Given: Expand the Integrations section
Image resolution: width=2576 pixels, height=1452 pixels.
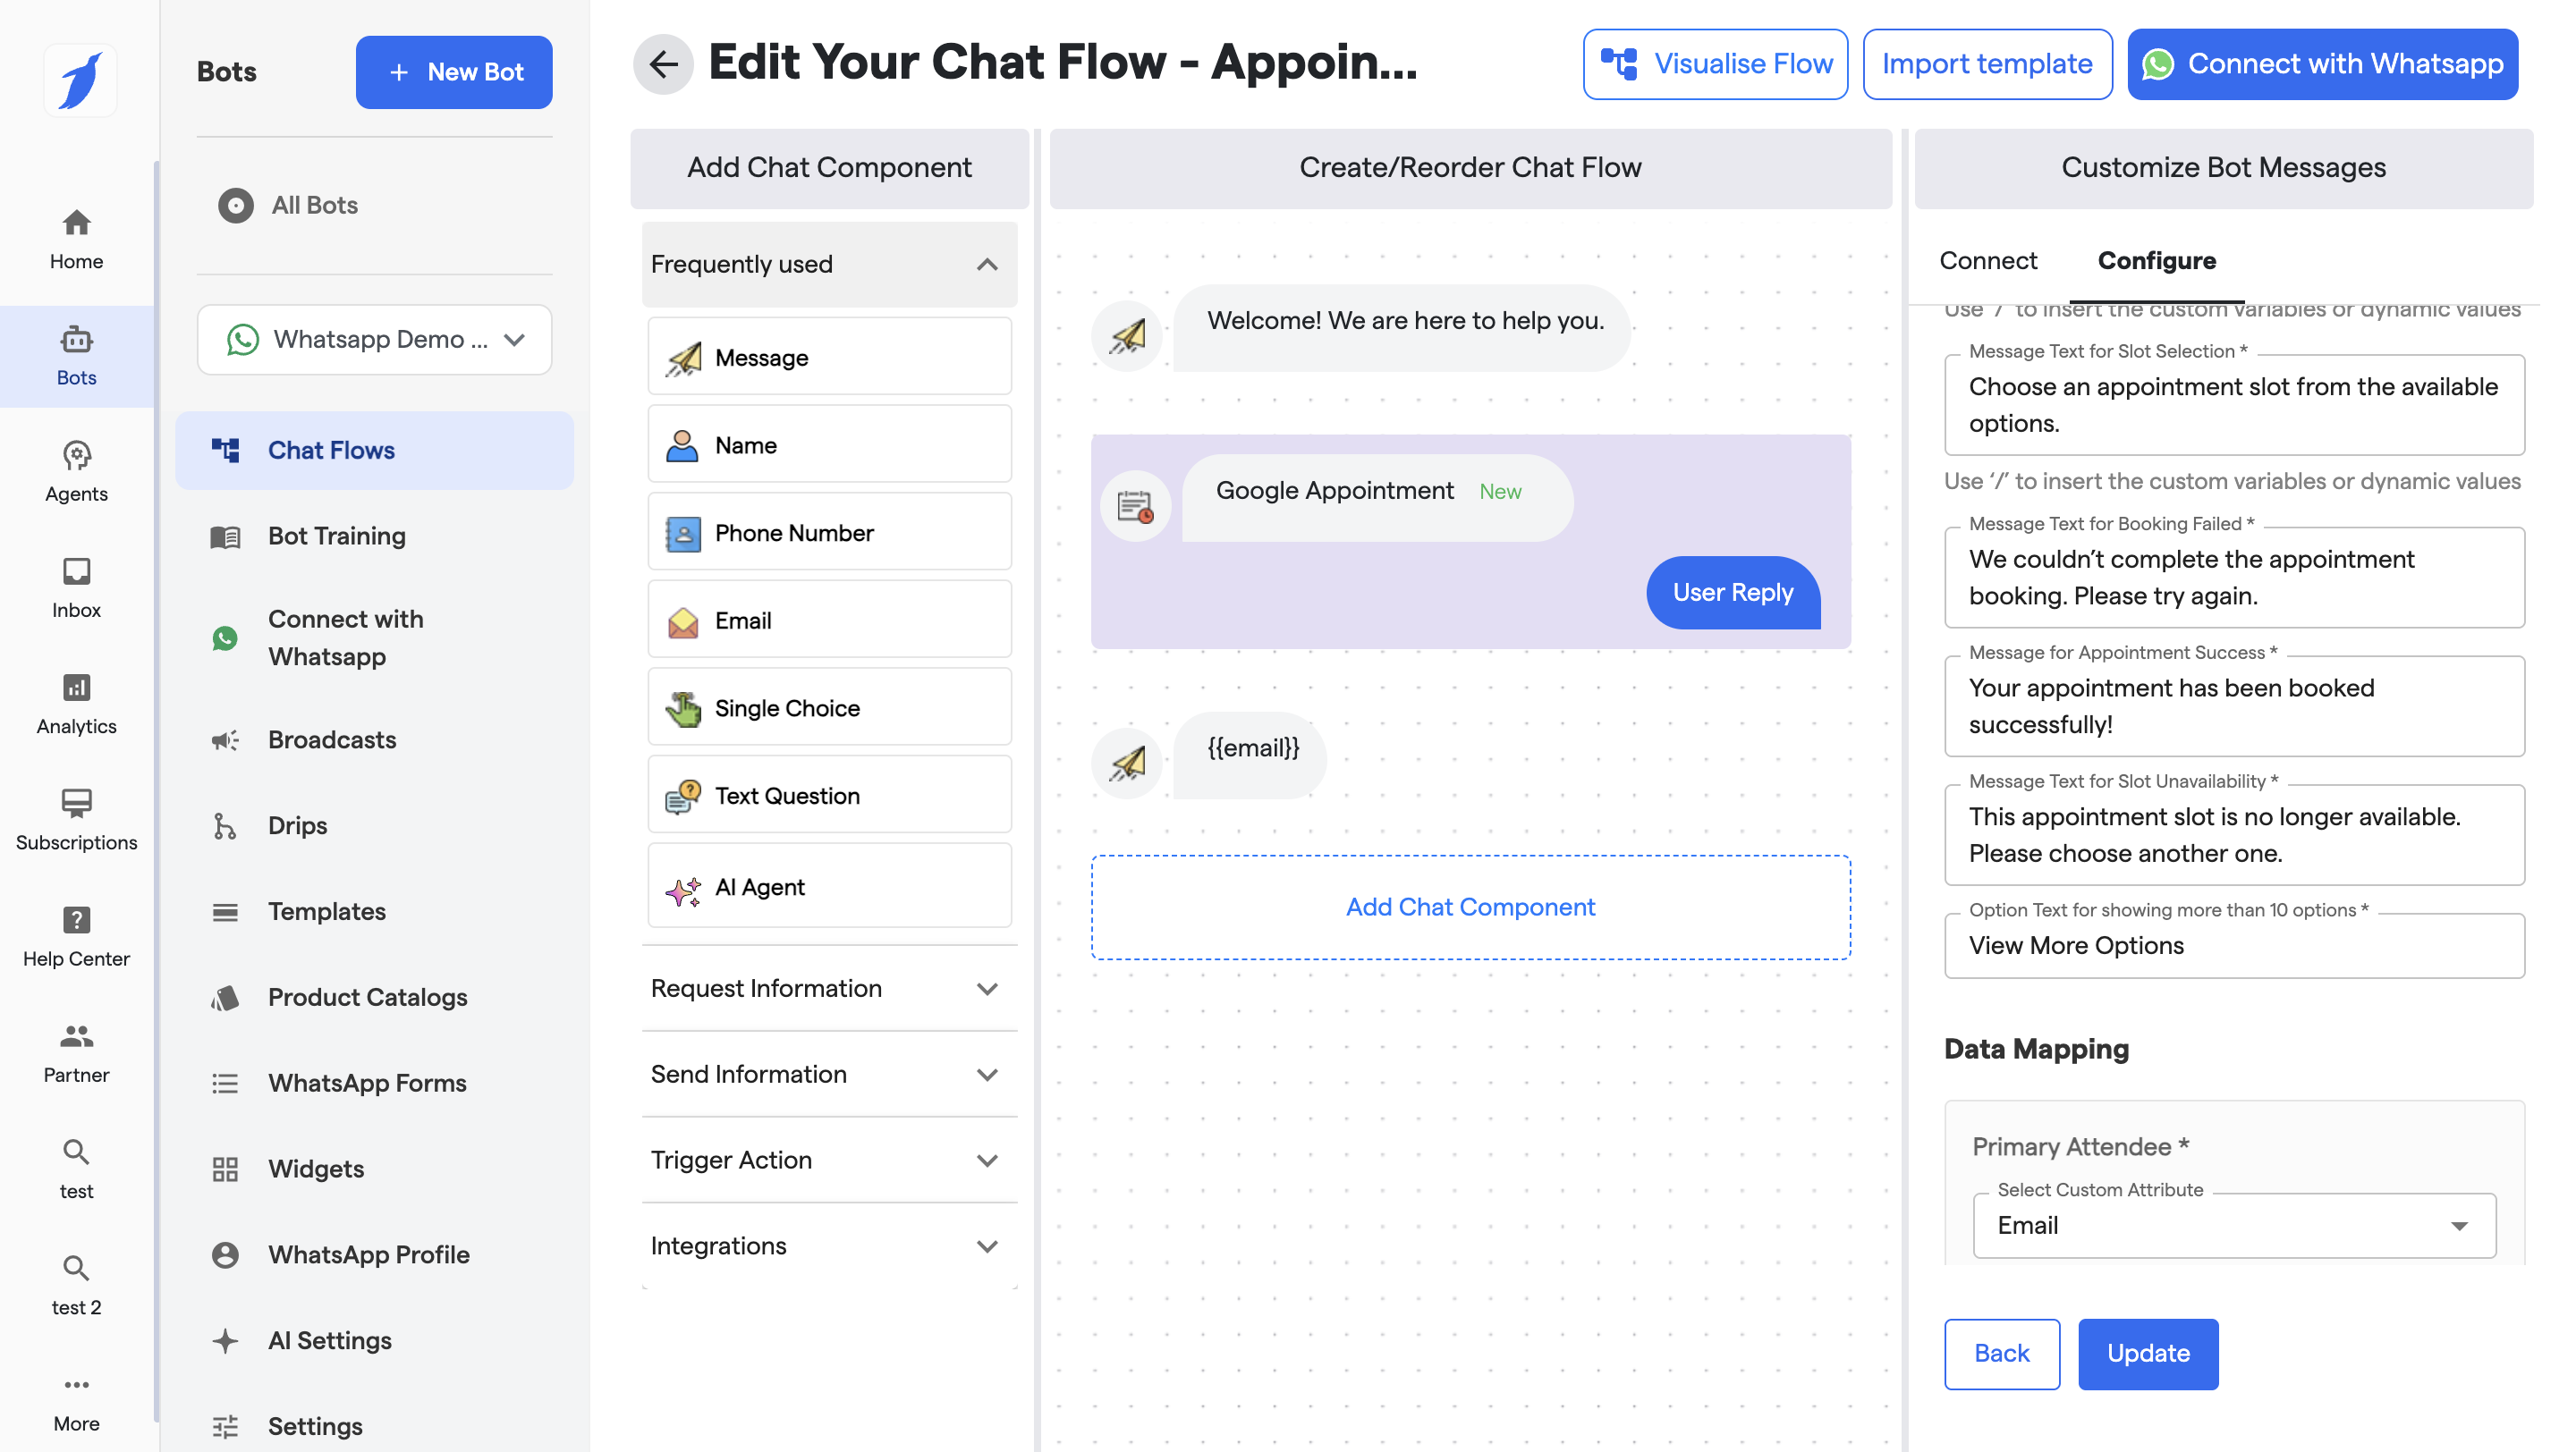Looking at the screenshot, I should coord(829,1245).
